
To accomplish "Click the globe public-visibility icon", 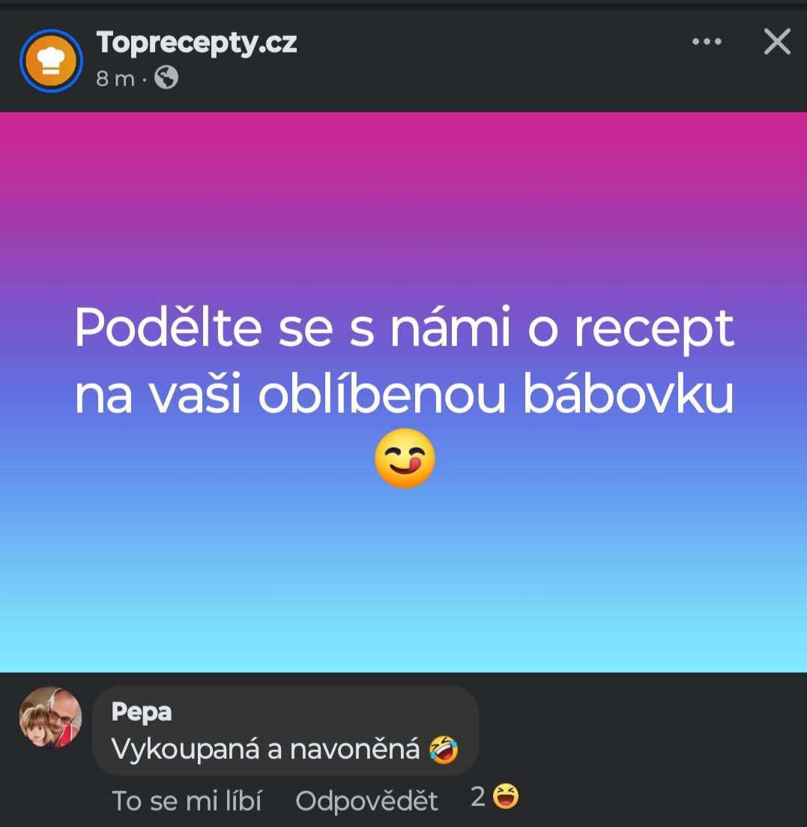I will [x=166, y=78].
